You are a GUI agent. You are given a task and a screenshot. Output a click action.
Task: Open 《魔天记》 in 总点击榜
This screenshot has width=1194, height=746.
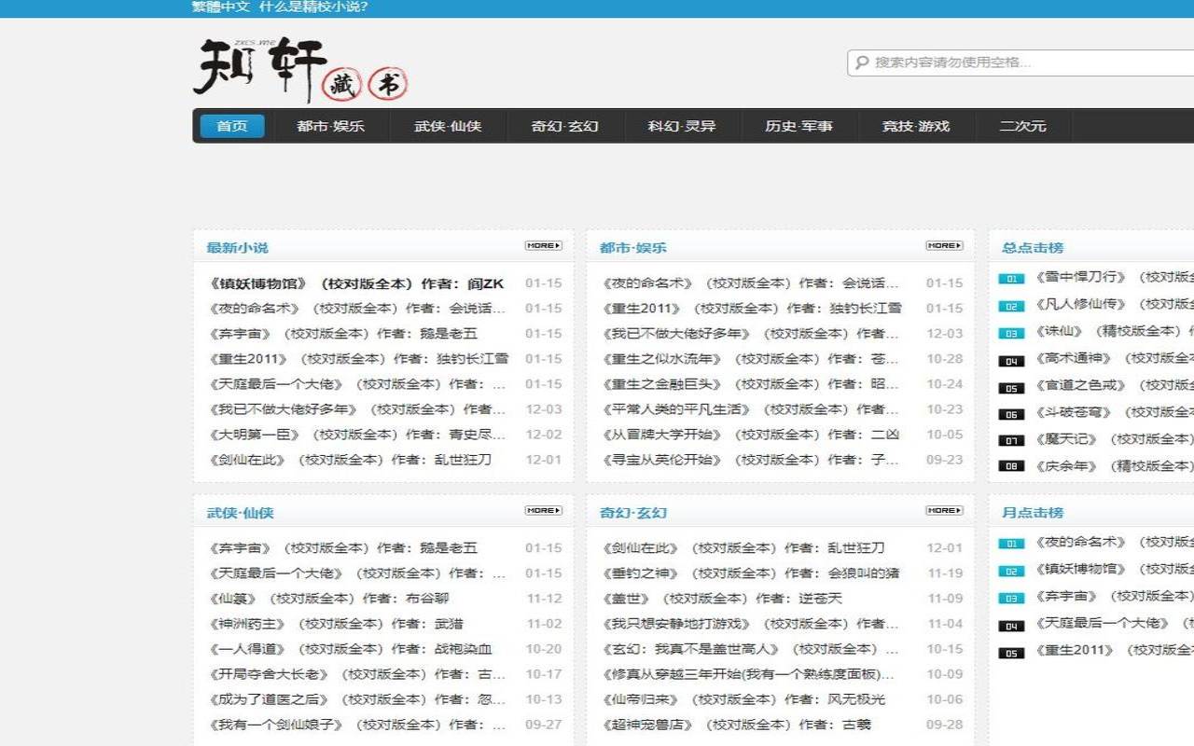coord(1113,439)
